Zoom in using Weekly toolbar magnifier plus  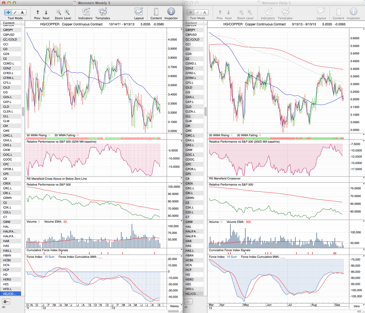point(67,12)
